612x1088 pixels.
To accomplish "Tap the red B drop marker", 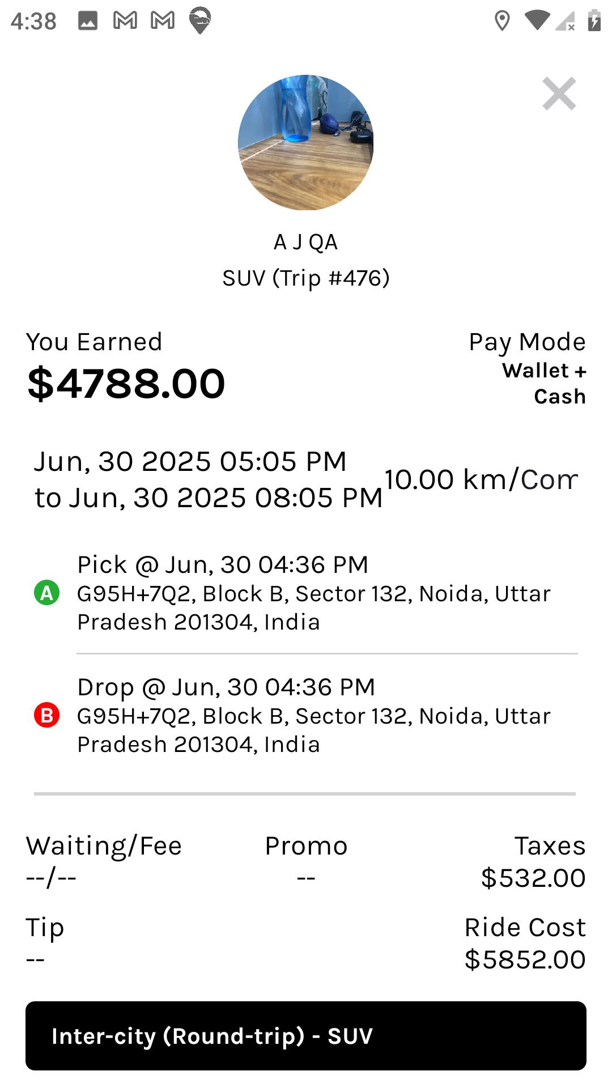I will pos(47,715).
